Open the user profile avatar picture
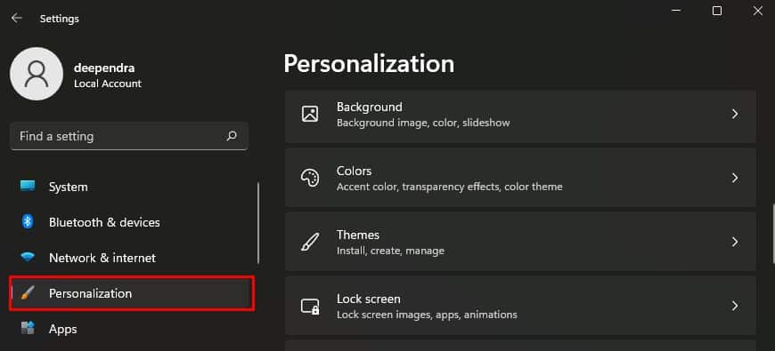The height and width of the screenshot is (351, 775). (37, 74)
